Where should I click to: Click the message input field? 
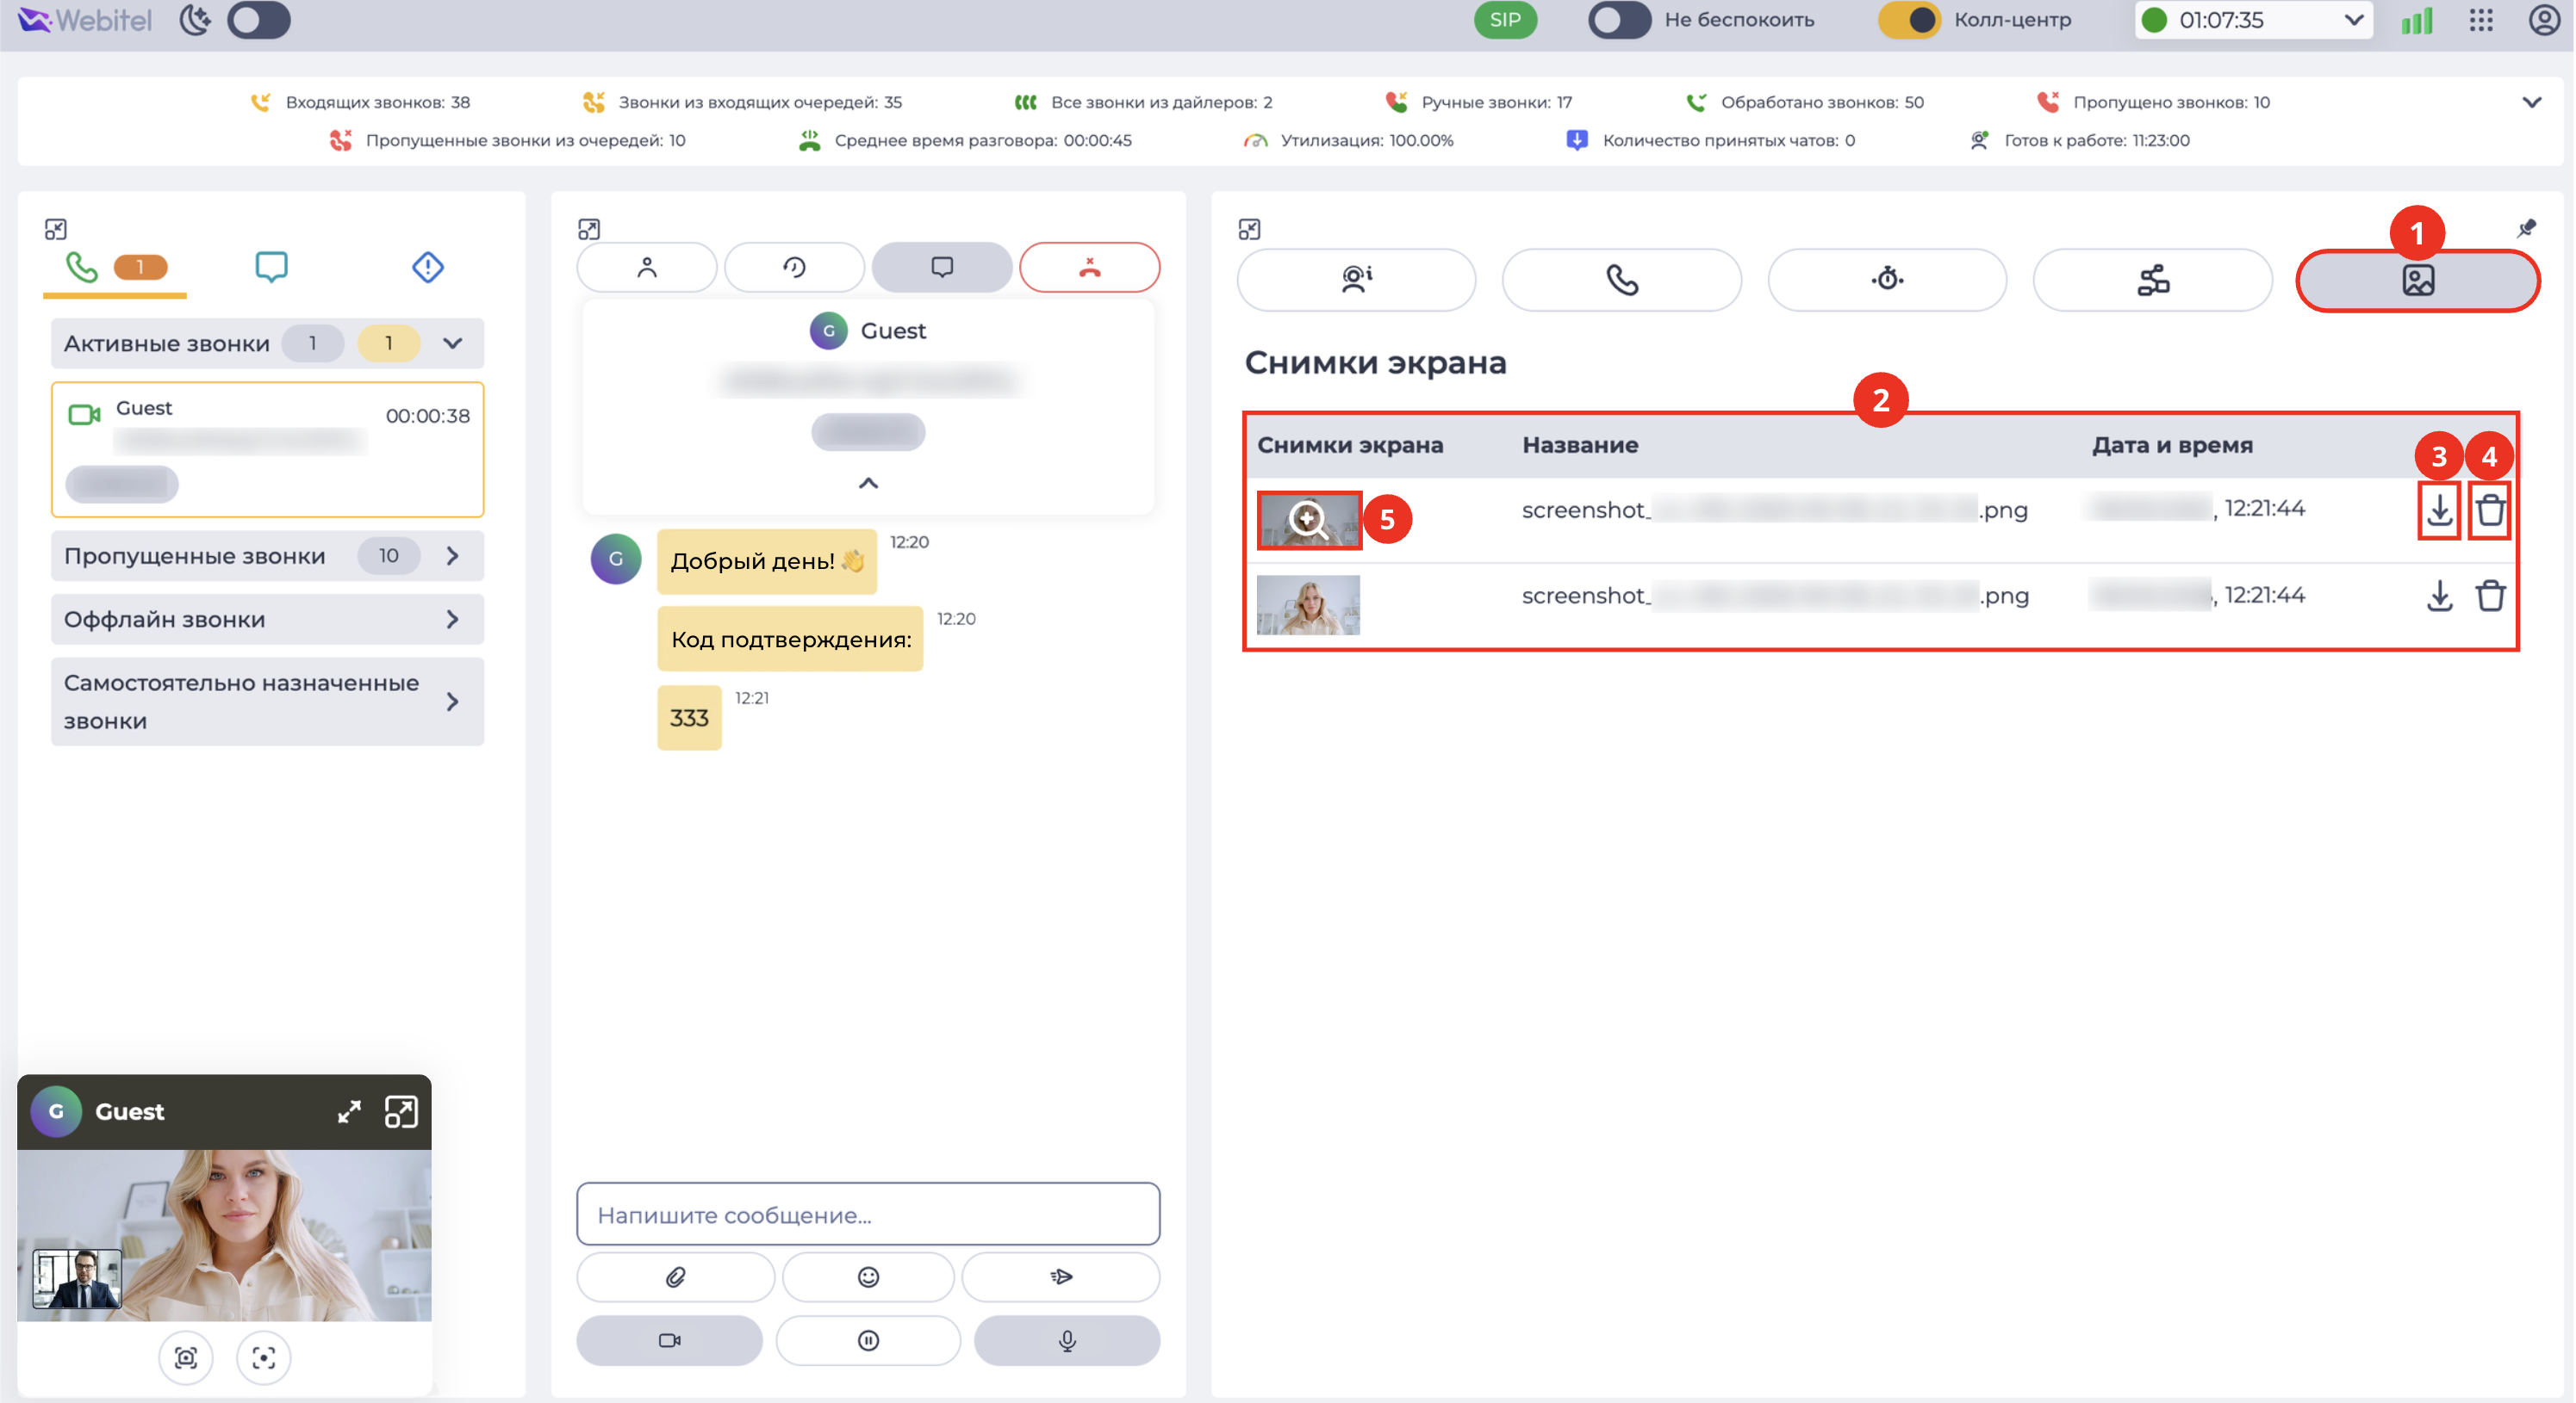868,1214
